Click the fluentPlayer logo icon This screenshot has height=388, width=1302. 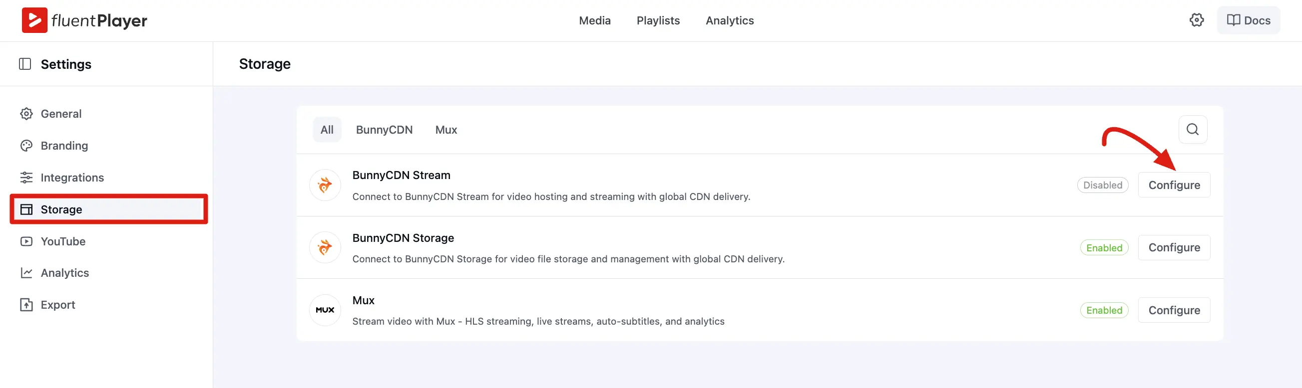(34, 20)
